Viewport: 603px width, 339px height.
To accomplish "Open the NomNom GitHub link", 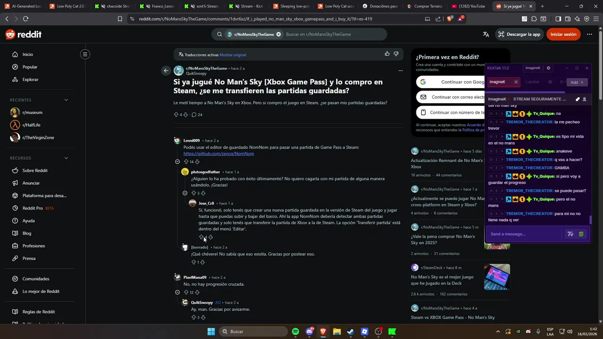I will tap(219, 153).
